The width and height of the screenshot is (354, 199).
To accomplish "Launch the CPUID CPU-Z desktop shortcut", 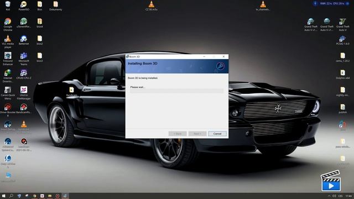I will (x=24, y=75).
